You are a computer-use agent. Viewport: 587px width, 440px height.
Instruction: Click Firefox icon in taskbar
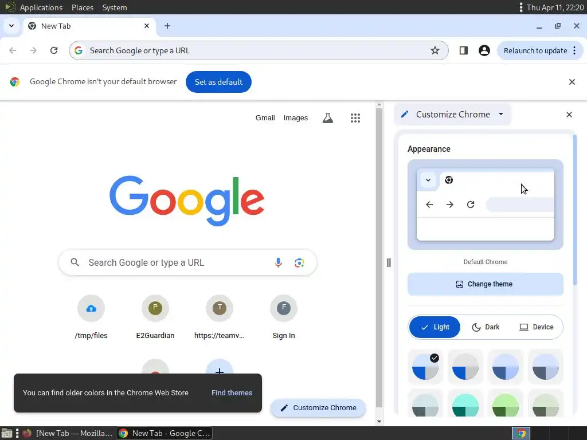coord(27,433)
